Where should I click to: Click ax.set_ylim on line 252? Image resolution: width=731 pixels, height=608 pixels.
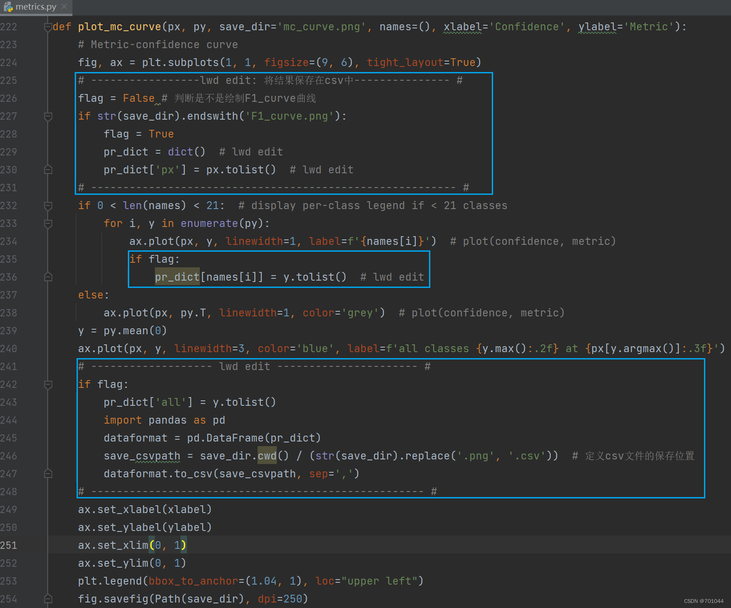(x=113, y=564)
